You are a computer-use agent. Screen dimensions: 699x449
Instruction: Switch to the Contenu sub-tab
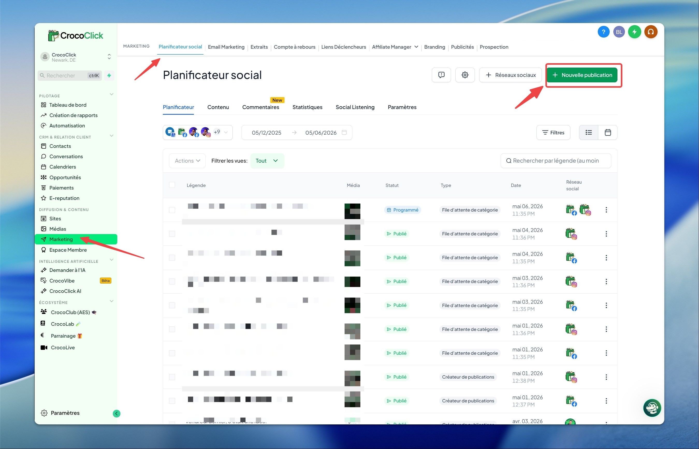click(218, 107)
